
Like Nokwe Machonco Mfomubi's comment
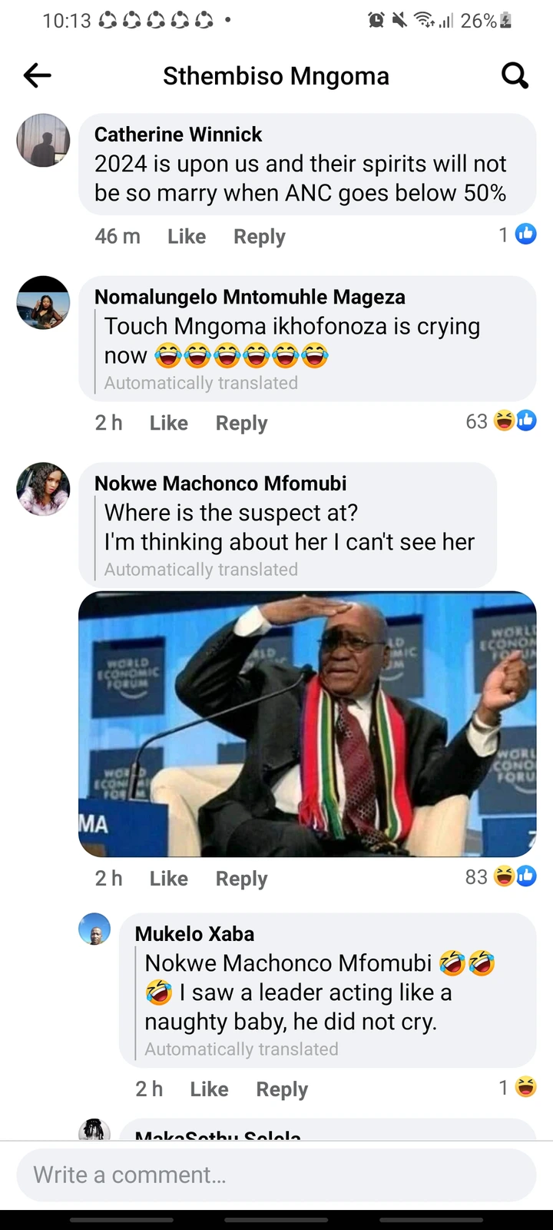(x=169, y=878)
